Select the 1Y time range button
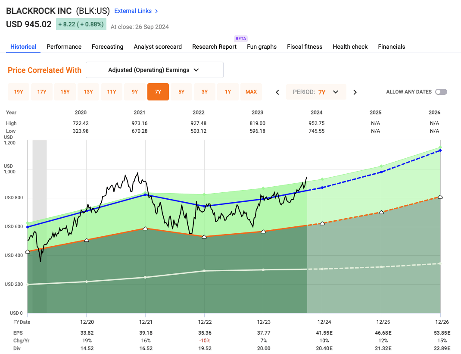Viewport: 461px width, 354px height. [228, 92]
